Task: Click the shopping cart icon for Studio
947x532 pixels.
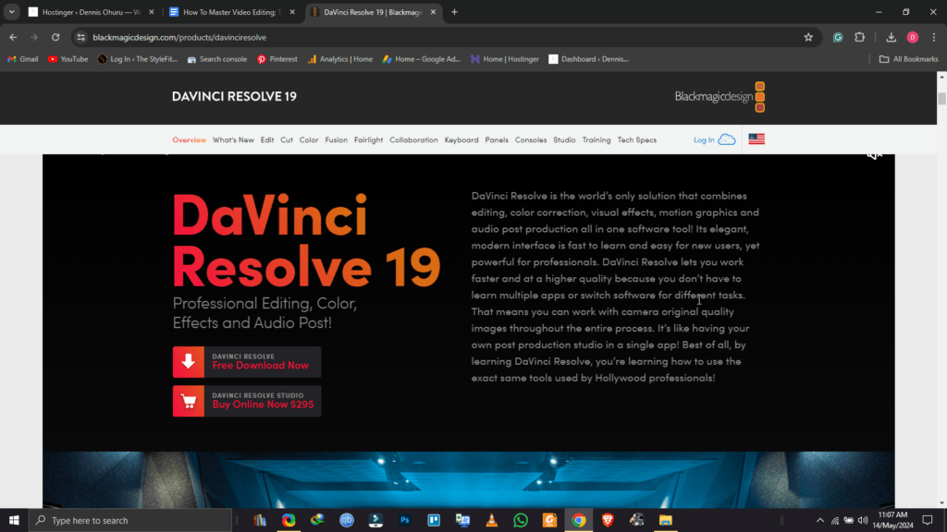Action: pos(189,401)
